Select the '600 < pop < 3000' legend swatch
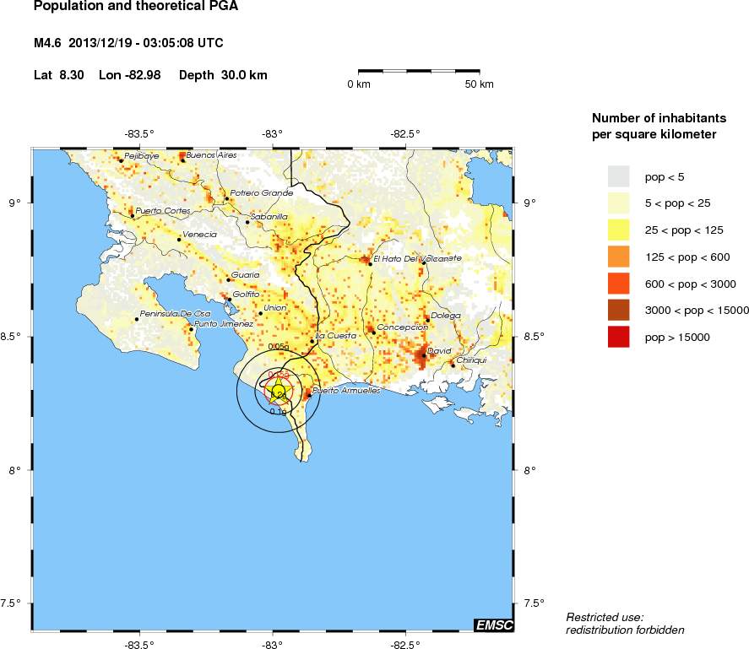The height and width of the screenshot is (649, 749). point(619,284)
